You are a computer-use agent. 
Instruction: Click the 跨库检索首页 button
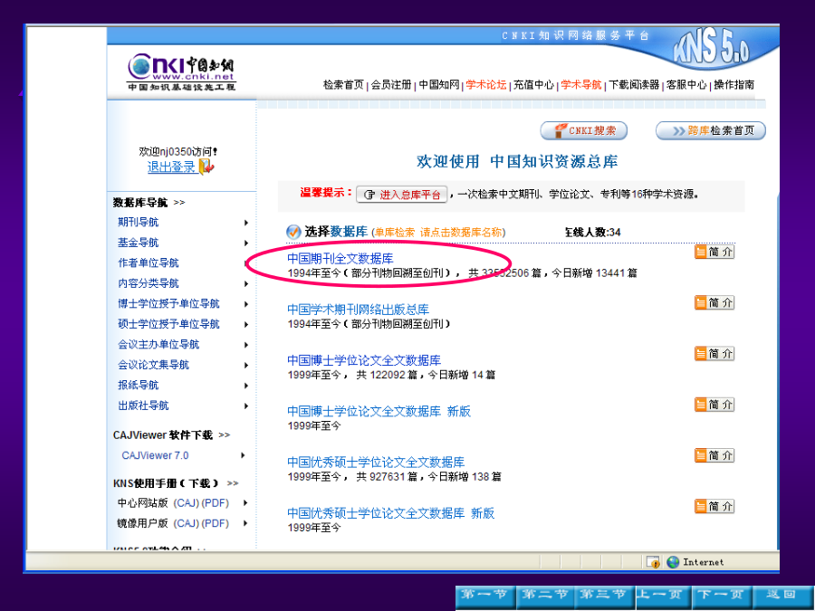(711, 130)
